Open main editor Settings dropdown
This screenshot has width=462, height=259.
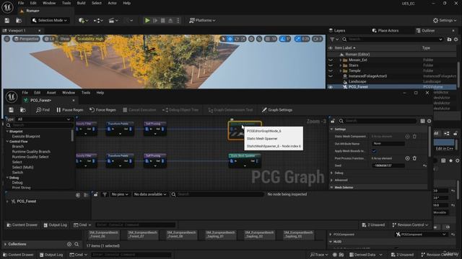(445, 20)
